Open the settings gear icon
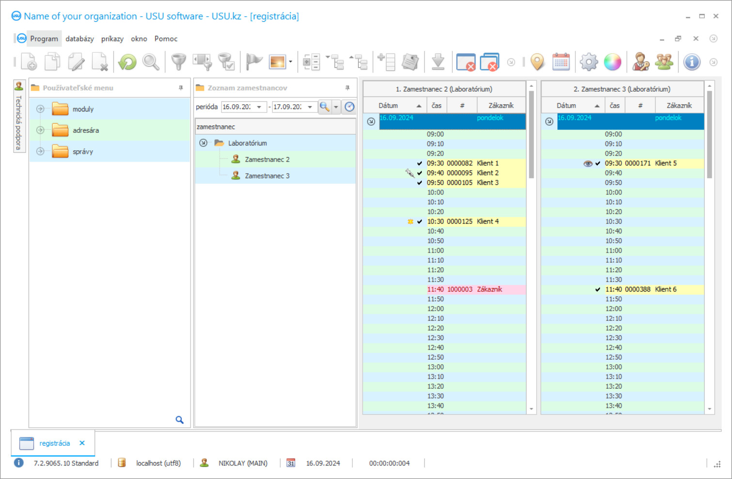Image resolution: width=732 pixels, height=479 pixels. coord(589,62)
